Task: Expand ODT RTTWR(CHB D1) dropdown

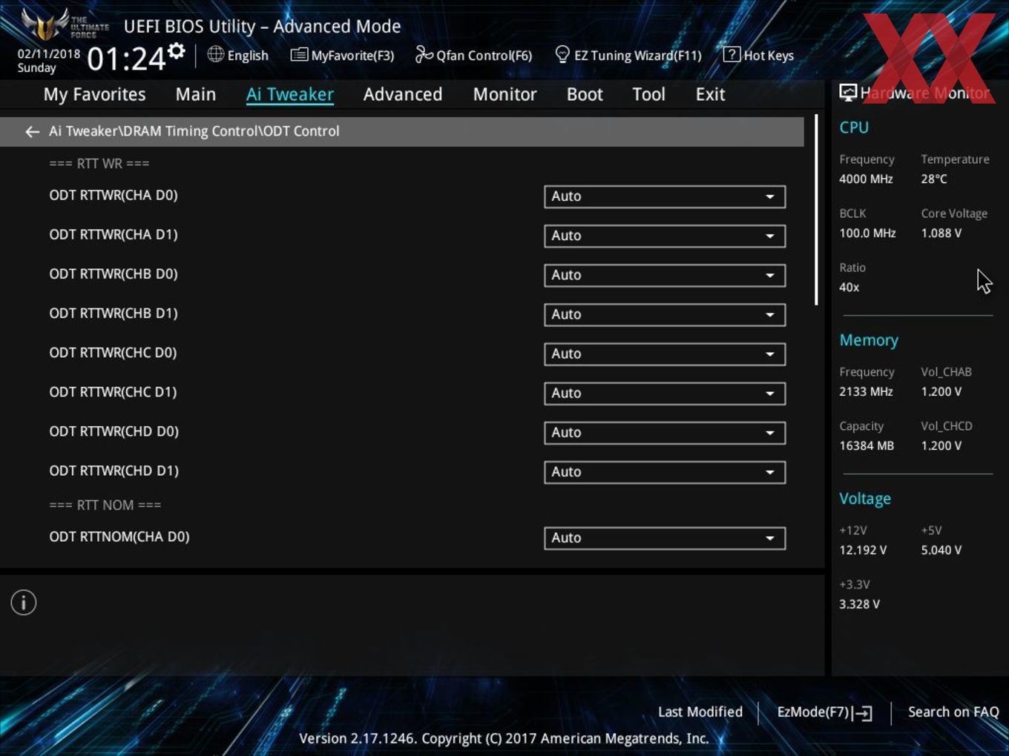Action: (665, 314)
